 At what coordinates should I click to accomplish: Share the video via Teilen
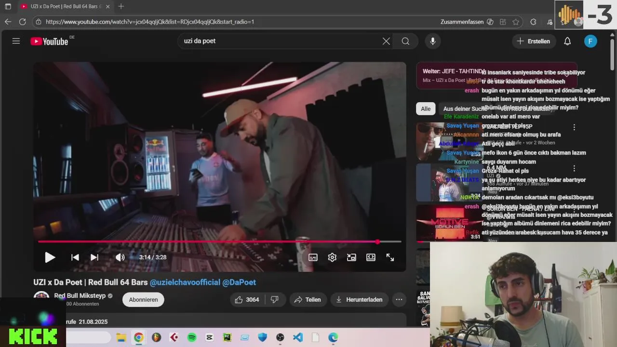(308, 299)
